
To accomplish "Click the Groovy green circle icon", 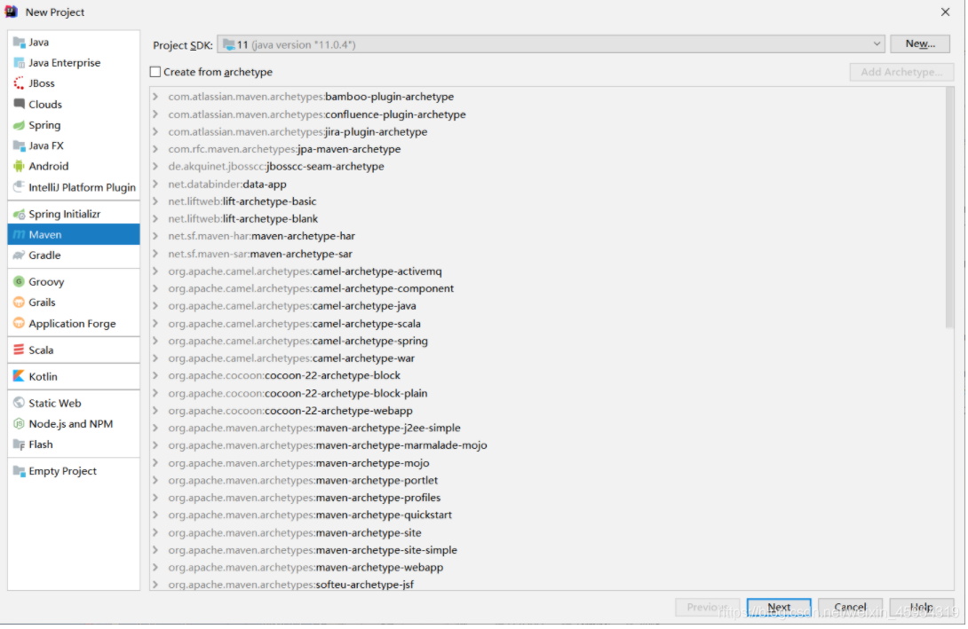I will [20, 282].
